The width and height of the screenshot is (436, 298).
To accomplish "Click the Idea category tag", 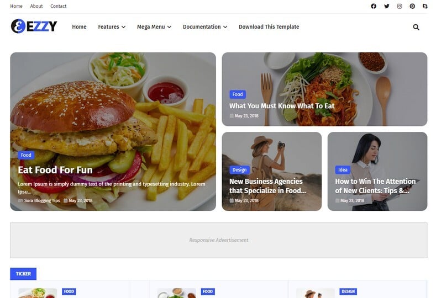I will point(343,169).
